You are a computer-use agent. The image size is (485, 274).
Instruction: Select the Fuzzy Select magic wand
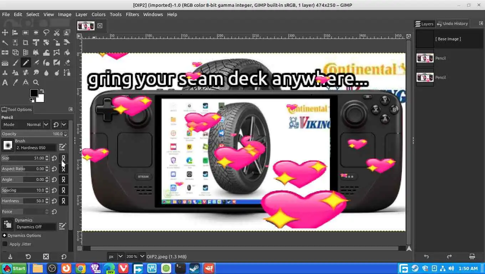pos(5,42)
